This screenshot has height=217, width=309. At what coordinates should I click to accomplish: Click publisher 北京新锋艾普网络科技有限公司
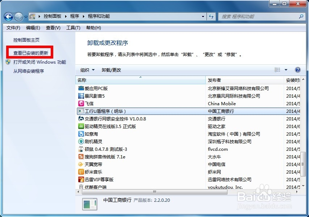click(238, 88)
